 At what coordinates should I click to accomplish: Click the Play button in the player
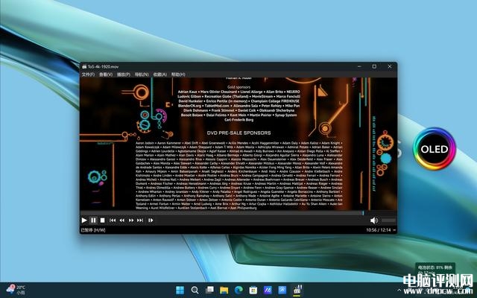[x=84, y=221]
